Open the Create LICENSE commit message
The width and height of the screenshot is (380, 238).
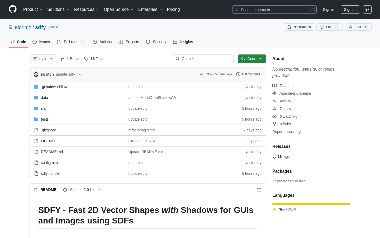click(142, 141)
